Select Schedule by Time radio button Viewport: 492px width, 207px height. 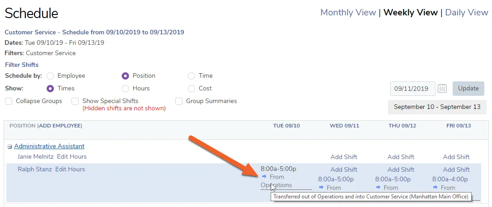191,76
